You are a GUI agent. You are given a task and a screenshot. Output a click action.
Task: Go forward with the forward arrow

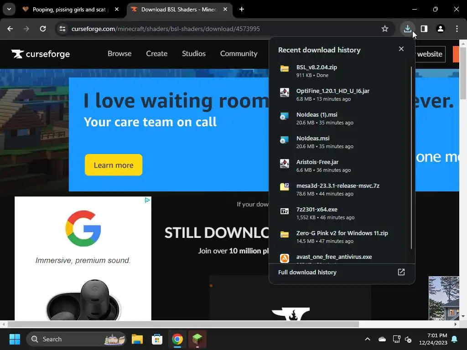pos(26,29)
